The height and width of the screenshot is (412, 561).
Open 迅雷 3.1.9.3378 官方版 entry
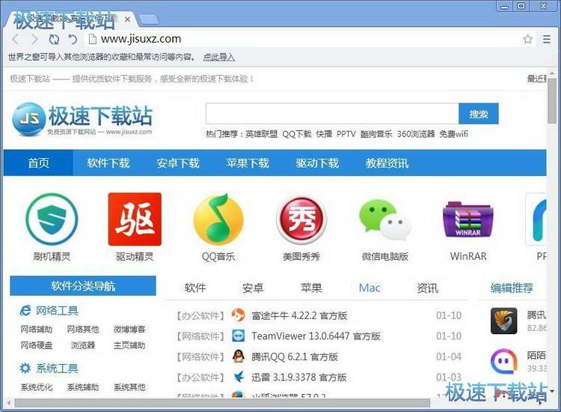(x=298, y=377)
